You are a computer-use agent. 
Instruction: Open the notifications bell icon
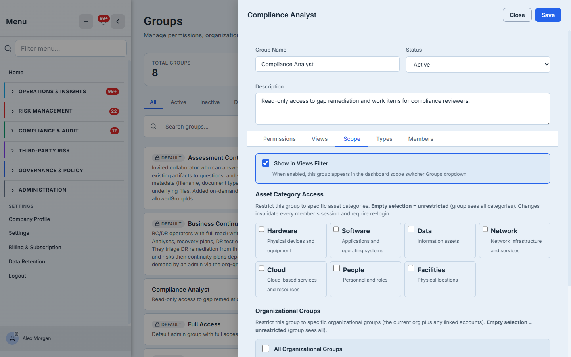pos(103,21)
